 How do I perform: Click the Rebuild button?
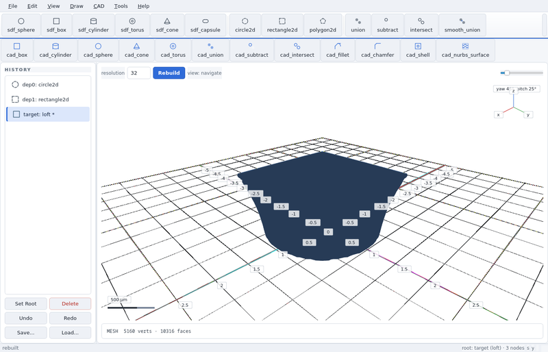pos(169,73)
